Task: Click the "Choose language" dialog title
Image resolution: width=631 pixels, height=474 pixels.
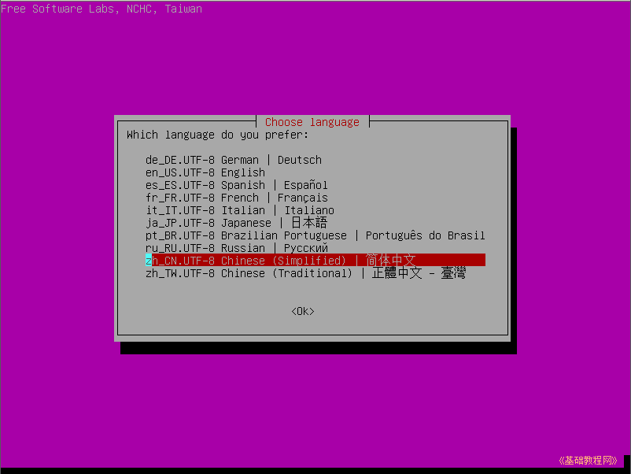Action: (x=312, y=122)
